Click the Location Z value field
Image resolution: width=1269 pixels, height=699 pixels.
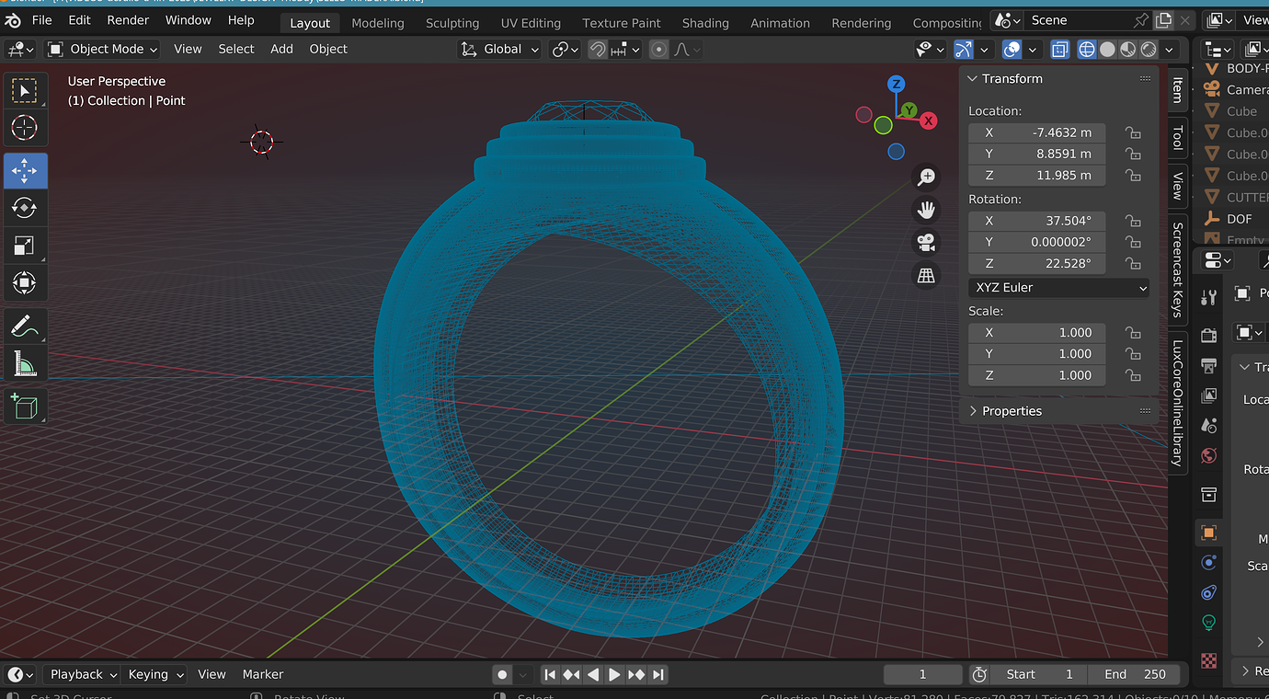(1037, 176)
